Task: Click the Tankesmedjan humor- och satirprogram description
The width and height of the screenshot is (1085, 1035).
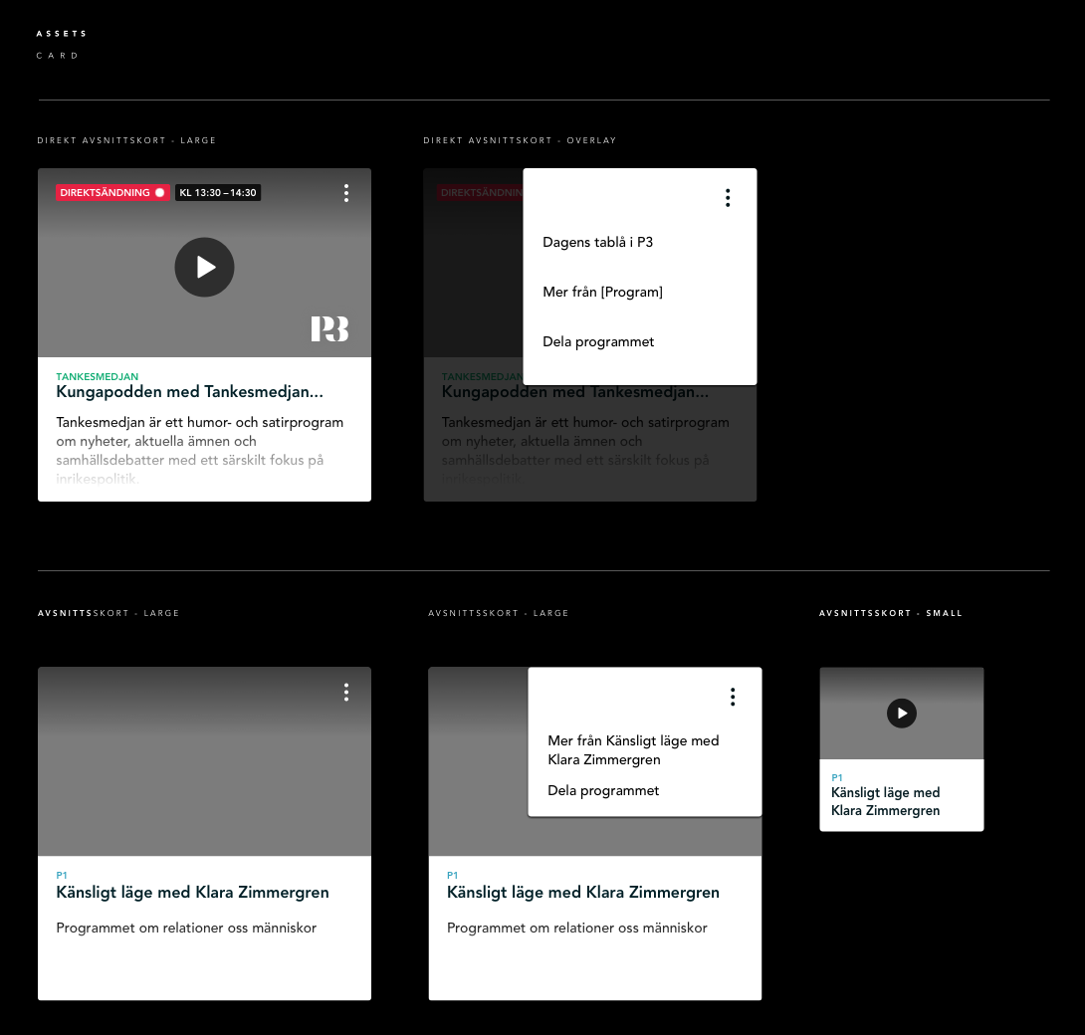Action: coord(199,450)
